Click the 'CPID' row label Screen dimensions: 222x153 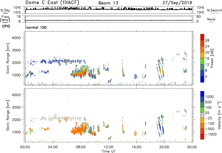pos(6,26)
